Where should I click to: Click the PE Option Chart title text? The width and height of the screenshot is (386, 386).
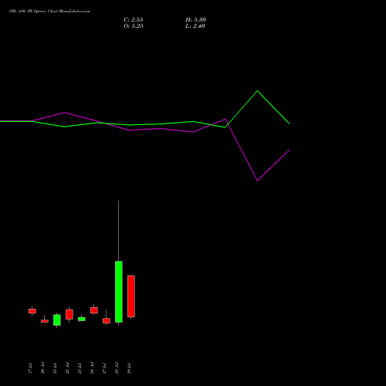49,12
